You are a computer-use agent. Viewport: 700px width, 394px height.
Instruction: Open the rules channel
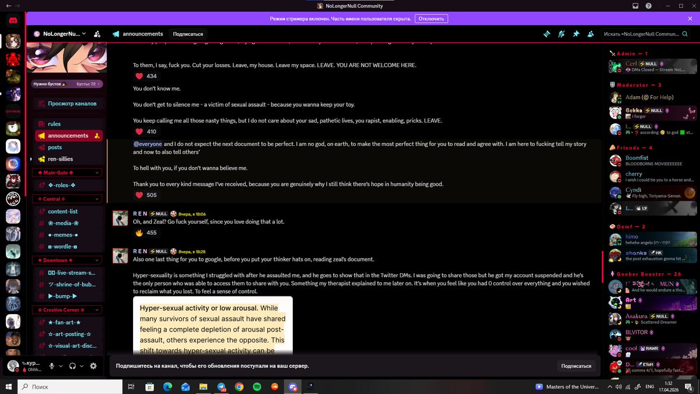(68, 124)
